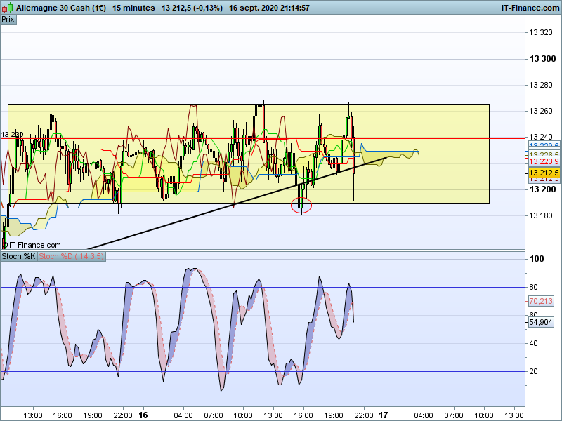Image resolution: width=562 pixels, height=421 pixels.
Task: Click the 13 280 price axis label
Action: 541,85
